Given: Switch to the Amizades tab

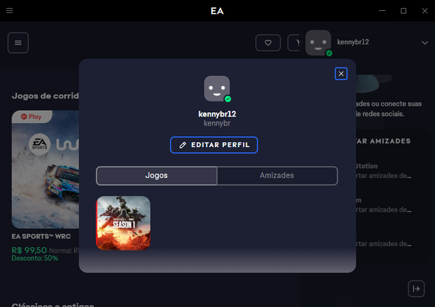Looking at the screenshot, I should 277,175.
